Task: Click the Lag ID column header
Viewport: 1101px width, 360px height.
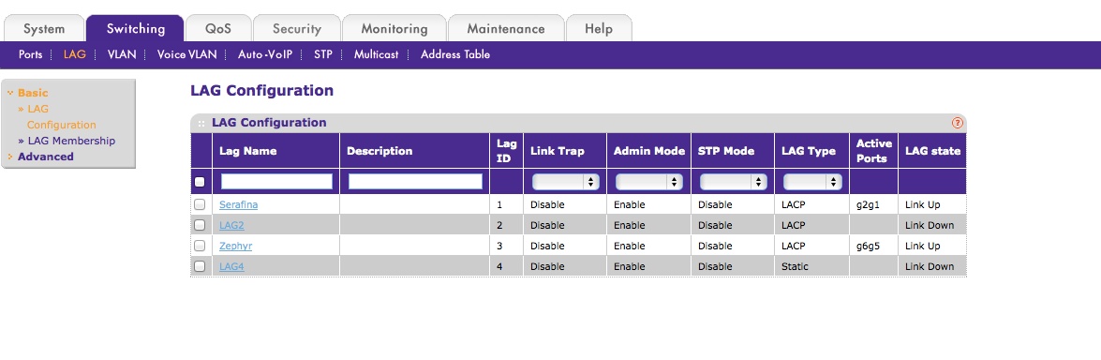Action: pyautogui.click(x=506, y=151)
